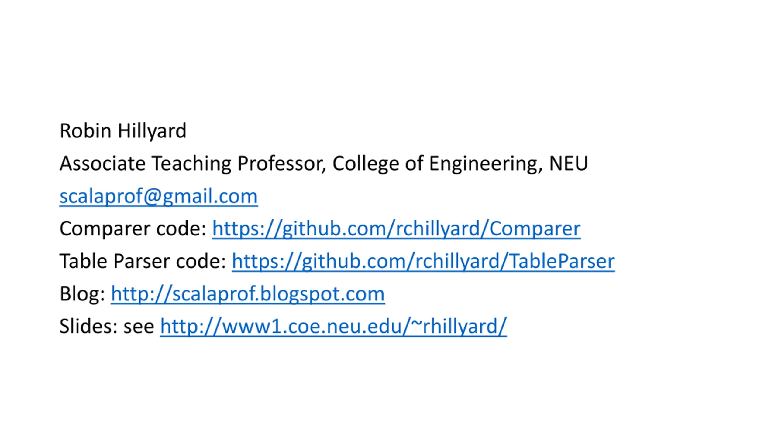Click the "Slides:" label text
This screenshot has width=778, height=437.
(x=88, y=326)
